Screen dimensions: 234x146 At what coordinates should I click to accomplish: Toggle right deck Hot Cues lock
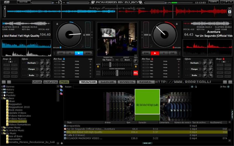tap(152, 59)
